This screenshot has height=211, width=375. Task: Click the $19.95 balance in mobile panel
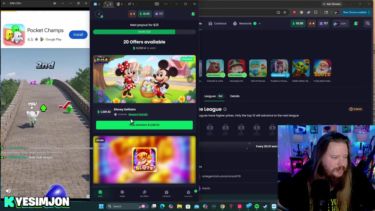[144, 14]
